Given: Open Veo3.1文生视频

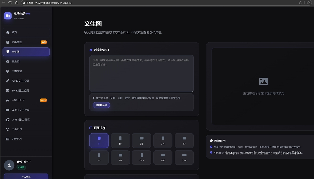Looking at the screenshot, I should pyautogui.click(x=26, y=110).
